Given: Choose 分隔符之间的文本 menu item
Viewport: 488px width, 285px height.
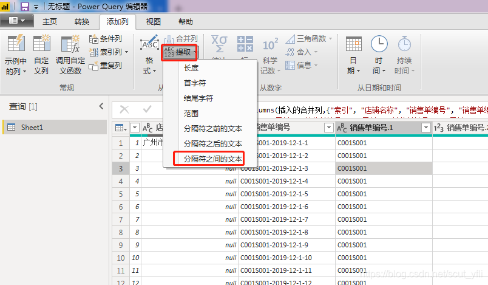Looking at the screenshot, I should [210, 159].
